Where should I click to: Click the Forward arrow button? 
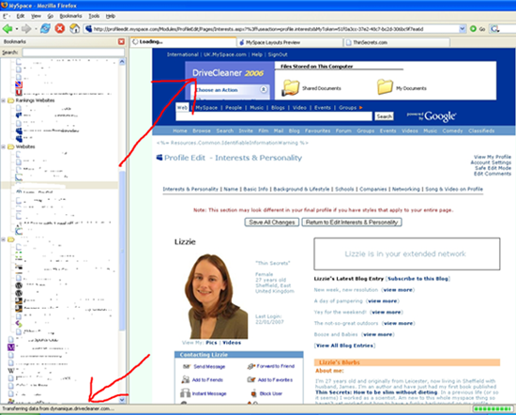26,29
